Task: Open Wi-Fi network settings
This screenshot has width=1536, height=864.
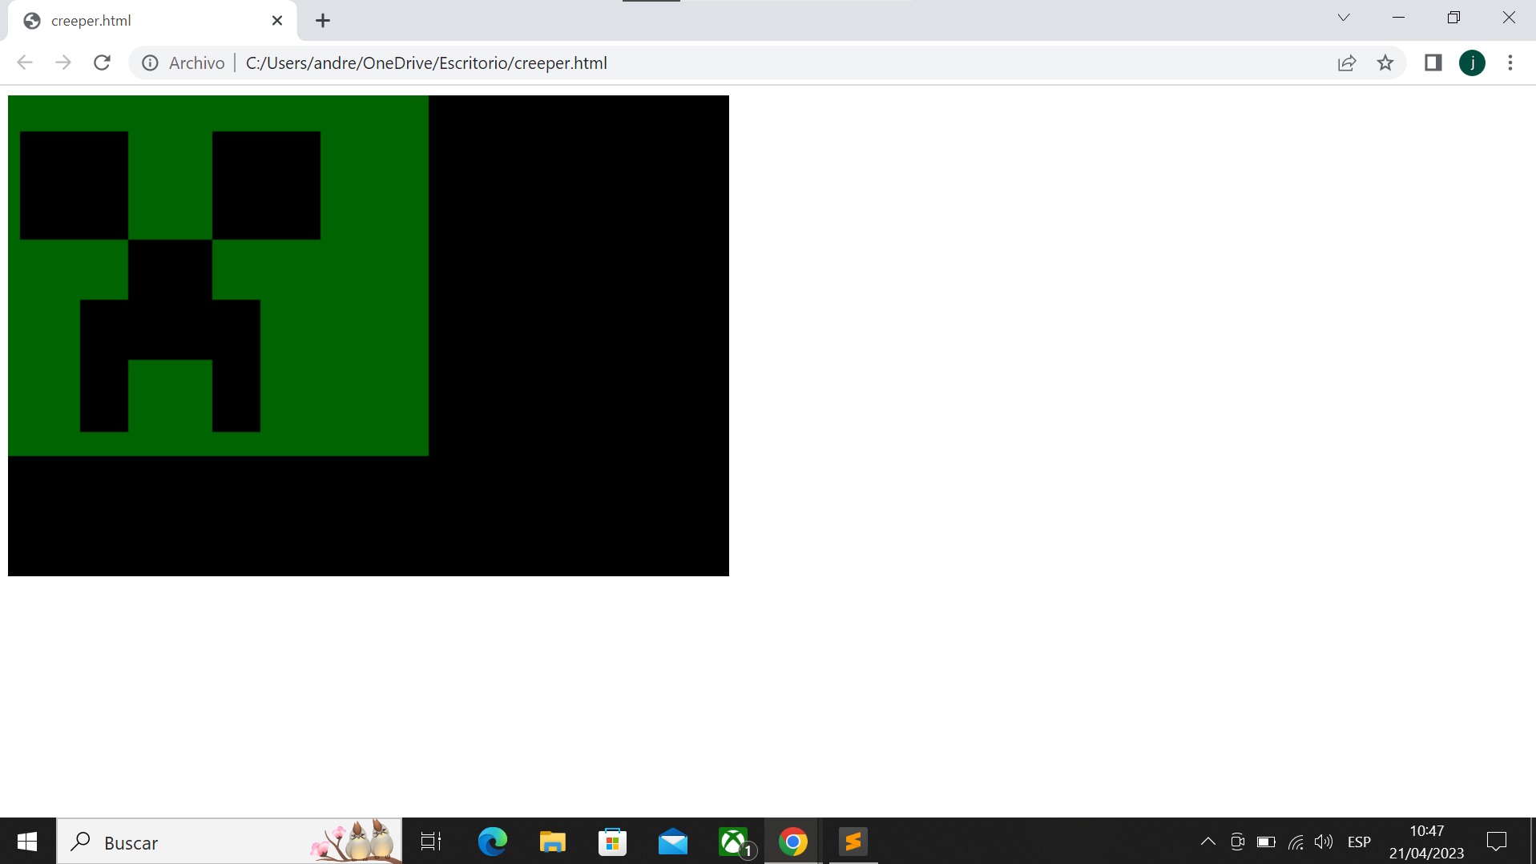Action: 1296,842
